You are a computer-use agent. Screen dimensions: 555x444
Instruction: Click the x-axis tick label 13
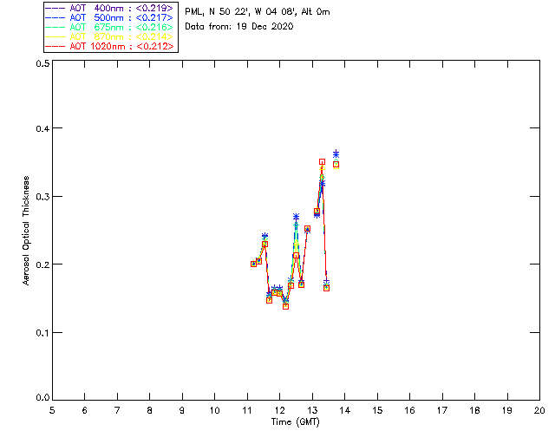tap(312, 410)
